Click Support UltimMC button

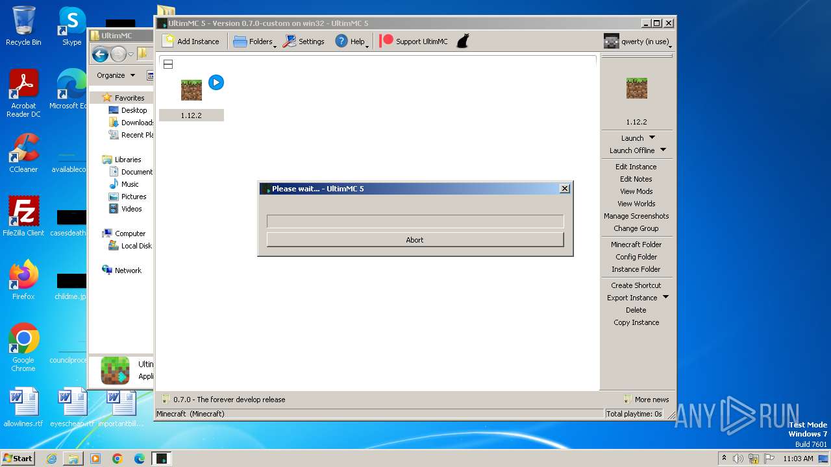click(x=414, y=42)
